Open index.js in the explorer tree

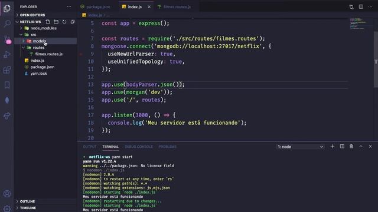(37, 61)
